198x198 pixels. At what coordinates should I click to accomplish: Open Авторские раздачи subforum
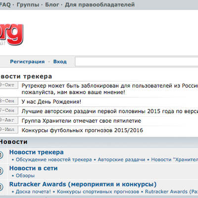[x=121, y=159]
